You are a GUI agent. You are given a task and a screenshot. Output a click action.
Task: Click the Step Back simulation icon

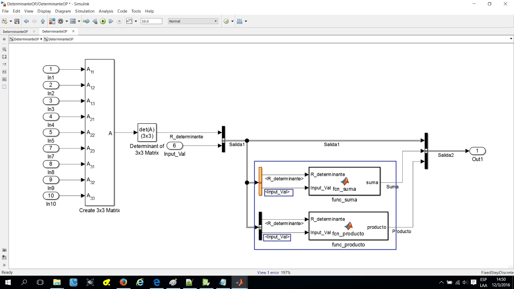(x=95, y=21)
